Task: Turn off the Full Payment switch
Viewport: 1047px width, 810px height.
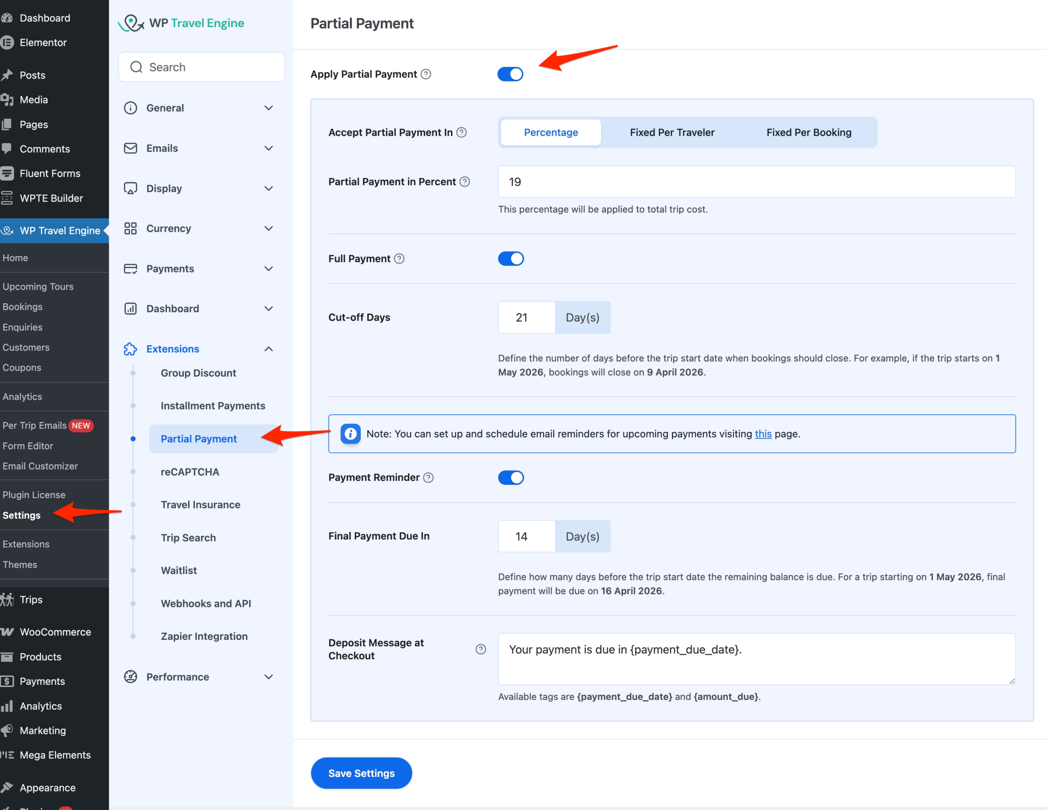Action: pyautogui.click(x=510, y=259)
